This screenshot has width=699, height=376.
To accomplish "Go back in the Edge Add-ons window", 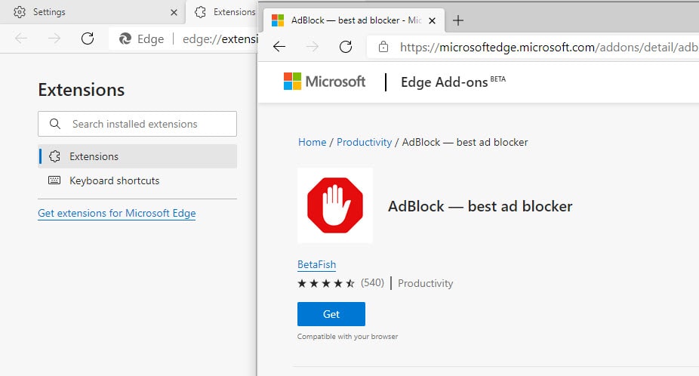I will (x=279, y=46).
